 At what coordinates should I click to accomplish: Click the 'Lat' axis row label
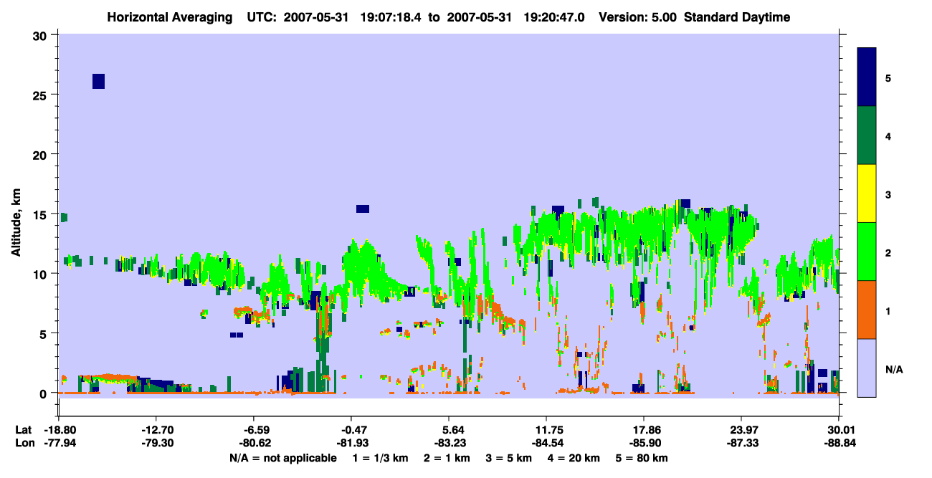[23, 430]
